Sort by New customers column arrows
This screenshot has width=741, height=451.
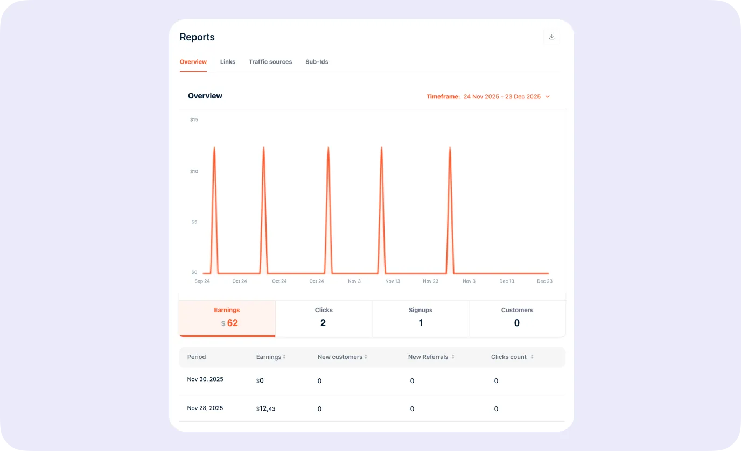[366, 357]
